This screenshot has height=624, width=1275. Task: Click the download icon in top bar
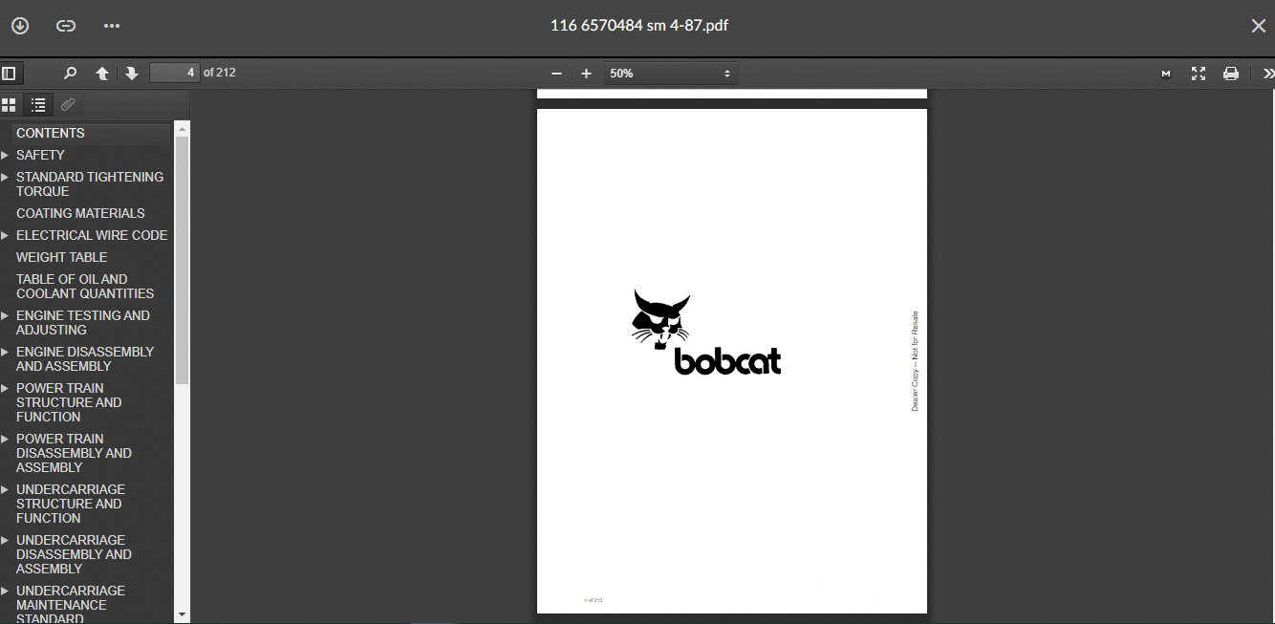tap(20, 26)
